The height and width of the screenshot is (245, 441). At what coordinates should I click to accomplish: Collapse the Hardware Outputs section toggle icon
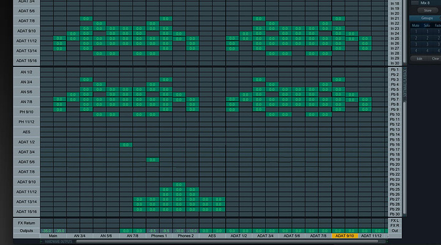tap(42, 242)
